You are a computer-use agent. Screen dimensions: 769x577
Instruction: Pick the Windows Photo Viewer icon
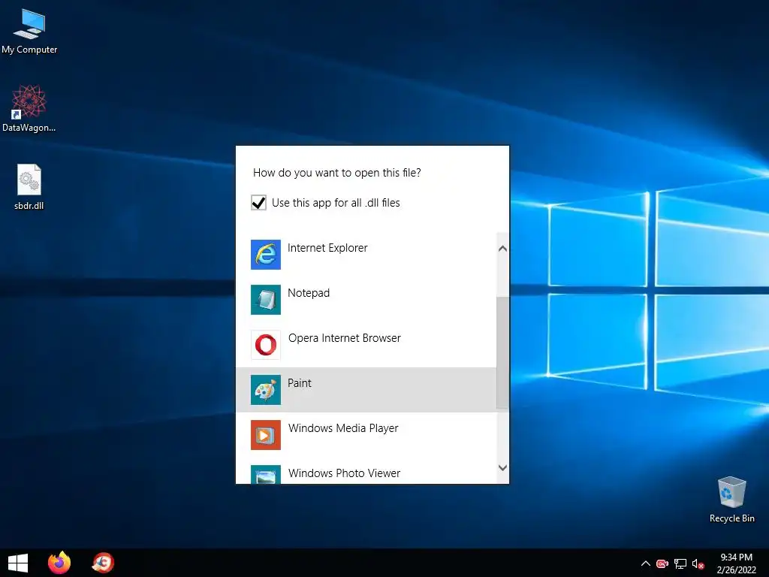click(266, 475)
